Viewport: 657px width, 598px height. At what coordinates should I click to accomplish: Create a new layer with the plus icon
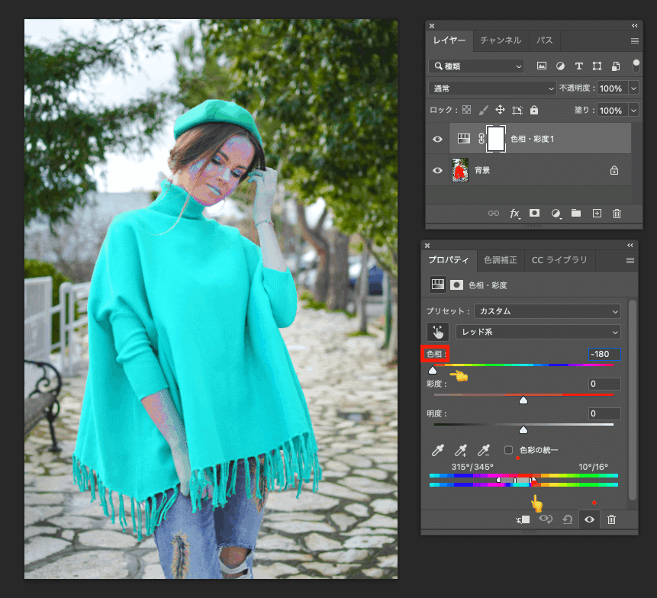(x=597, y=214)
